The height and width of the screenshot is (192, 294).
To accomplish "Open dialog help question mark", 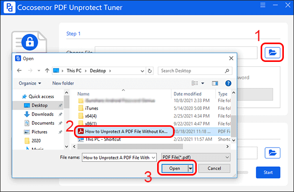I will click(x=228, y=83).
